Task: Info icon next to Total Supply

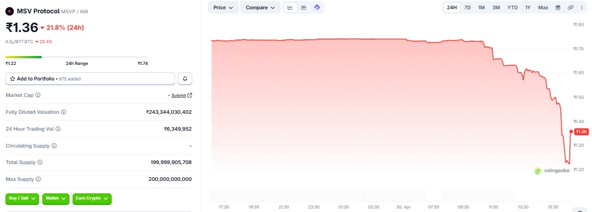Action: [40, 162]
